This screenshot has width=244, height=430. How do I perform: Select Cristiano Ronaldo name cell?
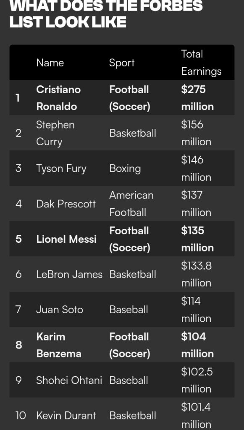[x=58, y=98]
